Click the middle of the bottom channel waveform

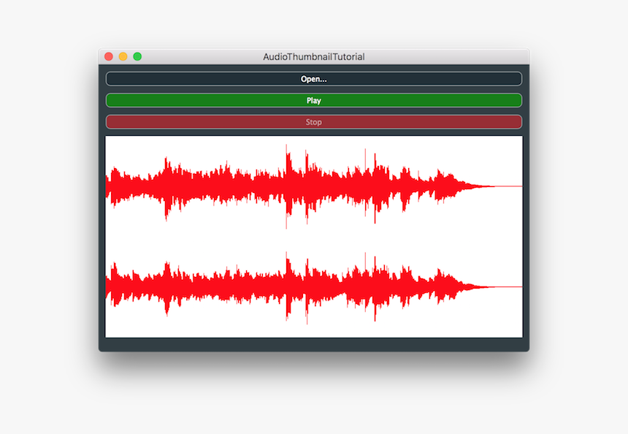point(314,286)
